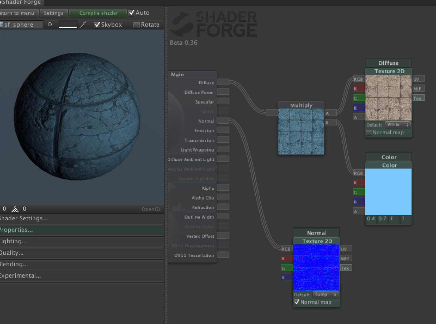Image resolution: width=436 pixels, height=324 pixels.
Task: Click the 3D sphere preview
Action: [77, 116]
